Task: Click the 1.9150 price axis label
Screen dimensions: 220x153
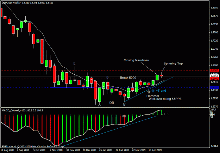Action: pyautogui.click(x=214, y=8)
